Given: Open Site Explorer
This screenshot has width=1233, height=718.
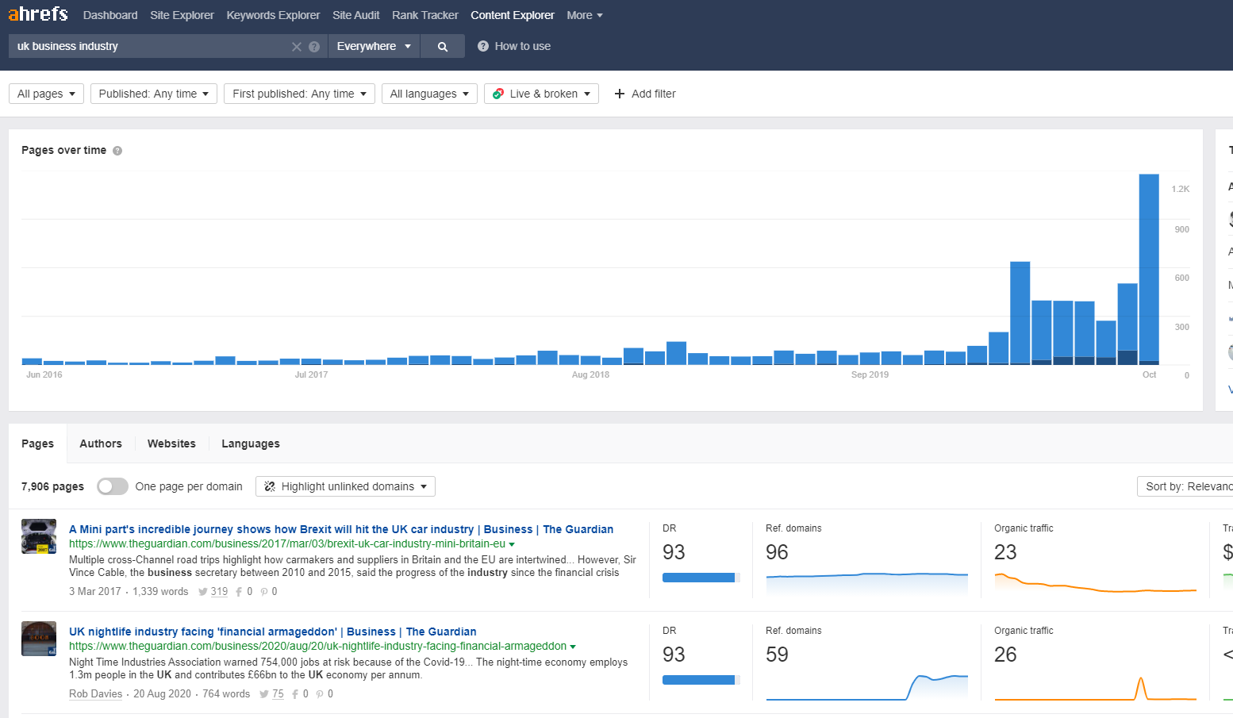Looking at the screenshot, I should 182,15.
